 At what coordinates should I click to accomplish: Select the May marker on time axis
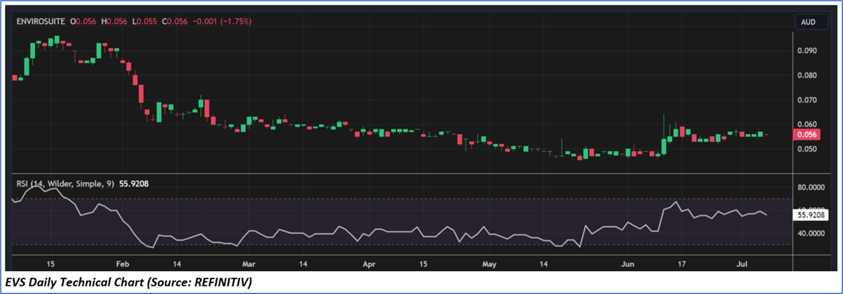point(490,264)
